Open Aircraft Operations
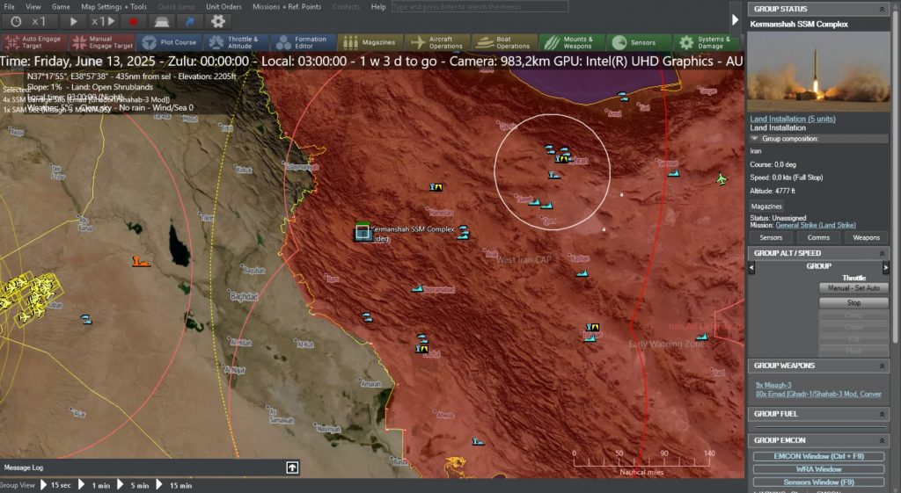 [437, 42]
